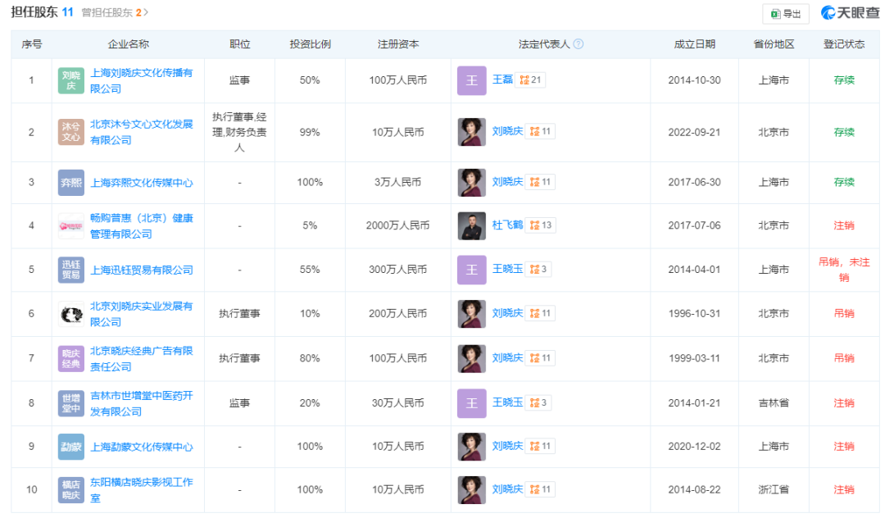Open 东阳横店晓庆影视工作室 link
Viewport: 885px width, 518px height.
point(142,490)
